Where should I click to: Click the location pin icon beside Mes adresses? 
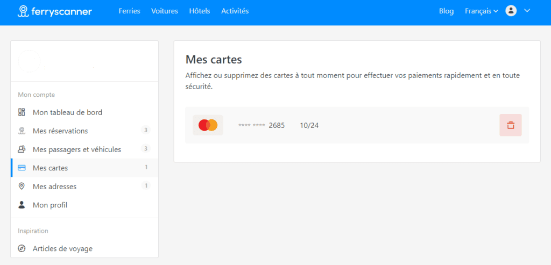click(22, 187)
